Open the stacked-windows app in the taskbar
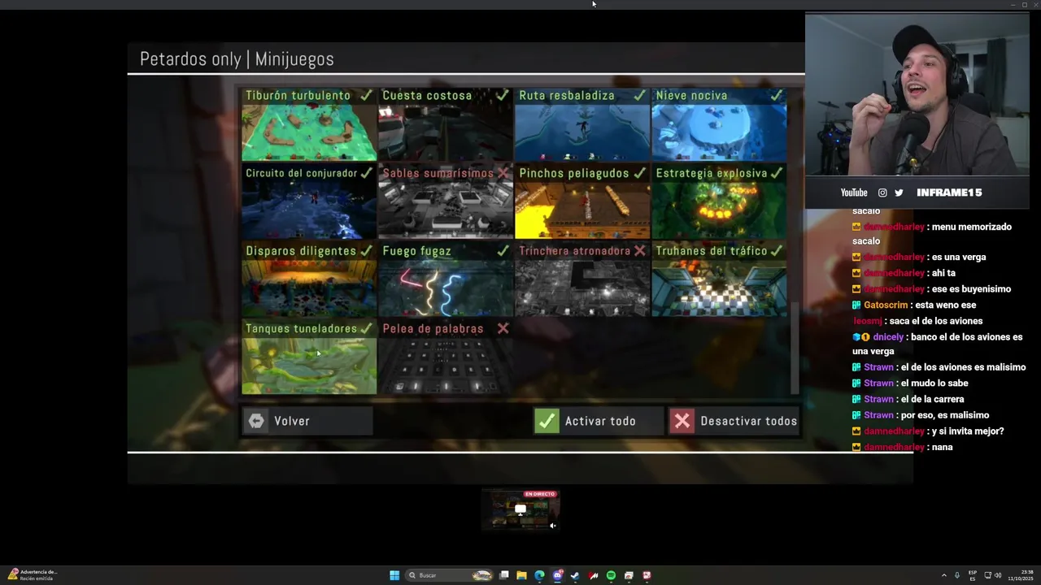The width and height of the screenshot is (1041, 585). coord(629,575)
